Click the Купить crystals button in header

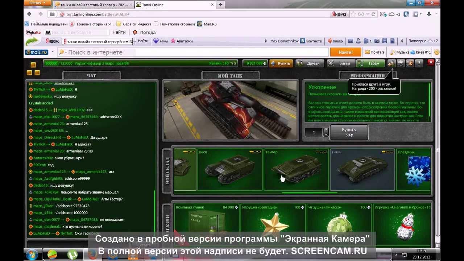point(281,63)
